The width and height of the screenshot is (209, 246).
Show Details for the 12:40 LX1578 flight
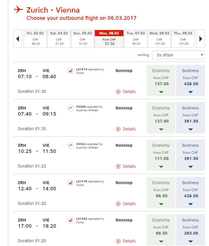point(129,204)
